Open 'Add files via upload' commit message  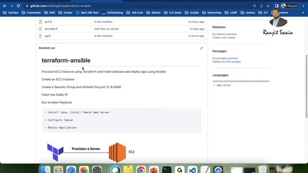(x=106, y=29)
